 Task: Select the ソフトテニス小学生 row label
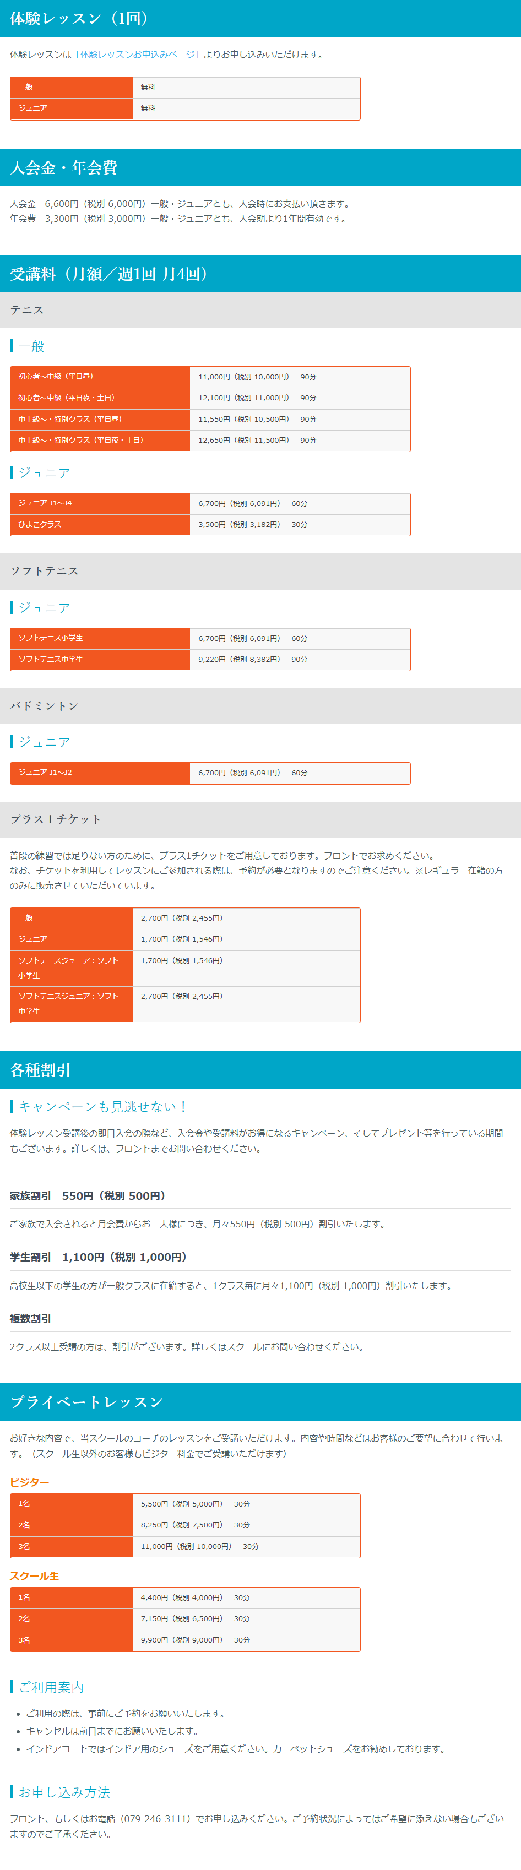click(x=51, y=638)
